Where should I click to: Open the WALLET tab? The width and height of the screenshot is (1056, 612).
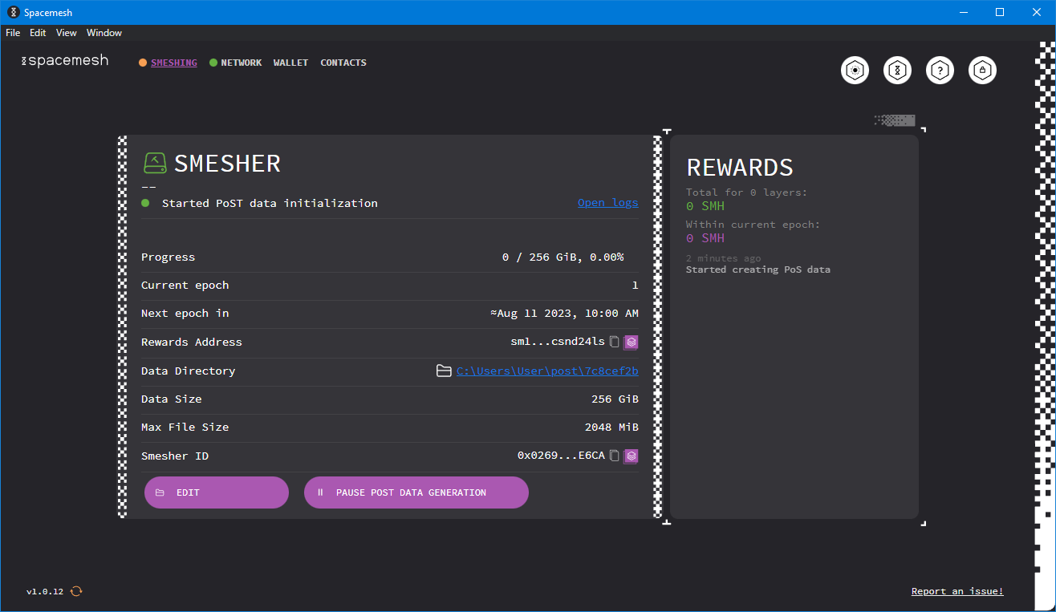290,63
